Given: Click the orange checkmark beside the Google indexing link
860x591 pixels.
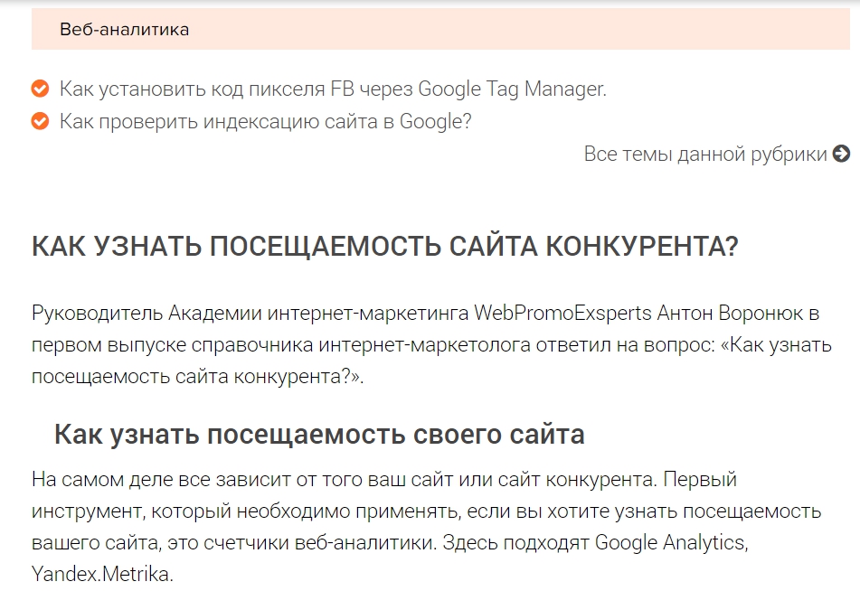Looking at the screenshot, I should (x=40, y=121).
